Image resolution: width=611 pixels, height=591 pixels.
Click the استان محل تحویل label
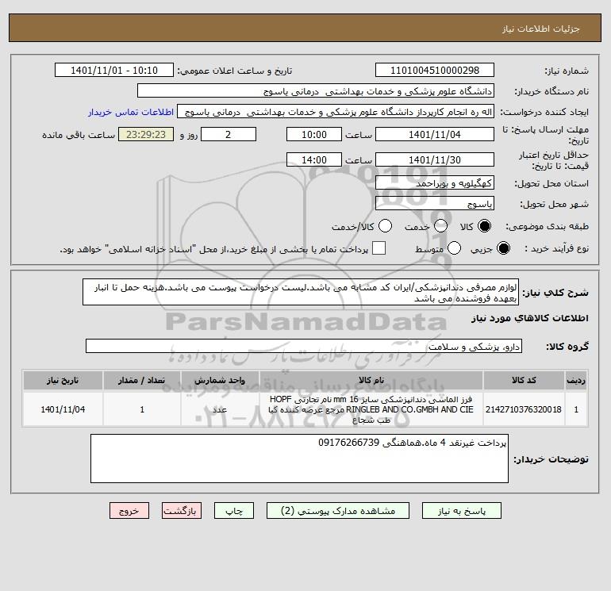(x=551, y=183)
